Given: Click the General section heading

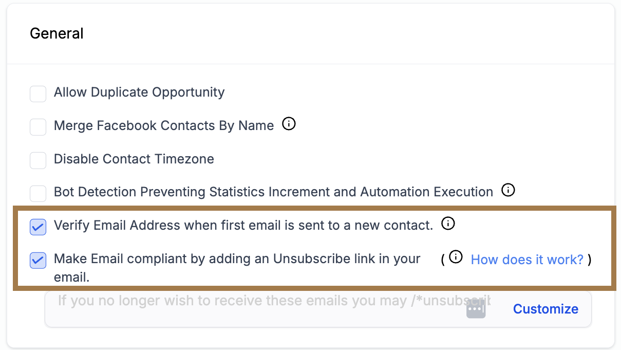Looking at the screenshot, I should point(57,33).
